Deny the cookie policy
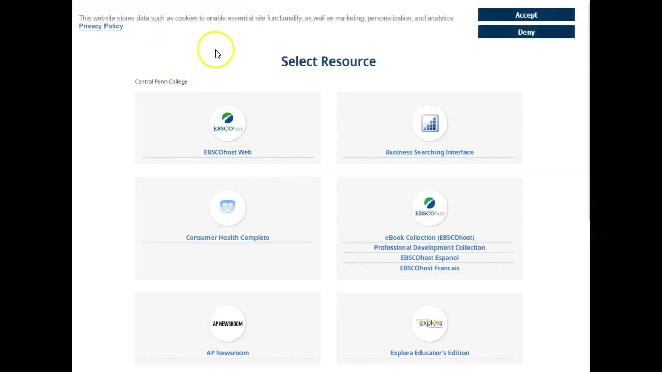This screenshot has width=662, height=372. point(526,32)
